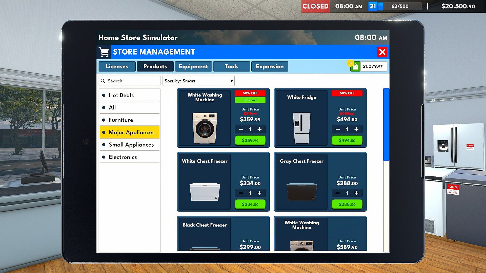Open the green shopping bag cart icon

pos(355,67)
